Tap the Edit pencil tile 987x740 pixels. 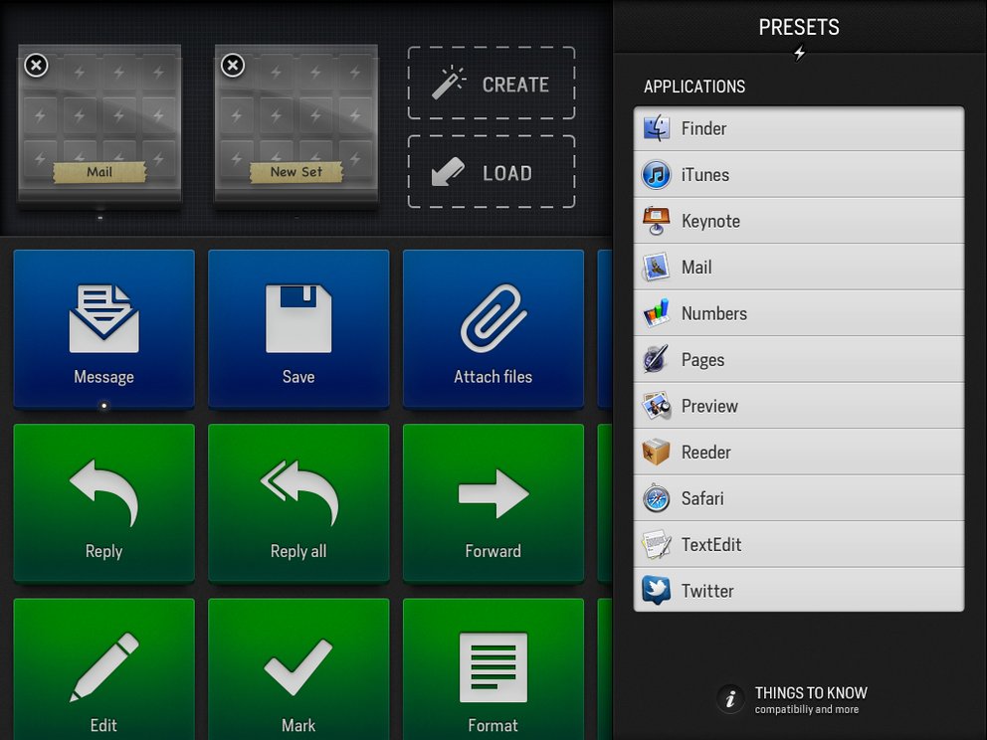coord(103,669)
